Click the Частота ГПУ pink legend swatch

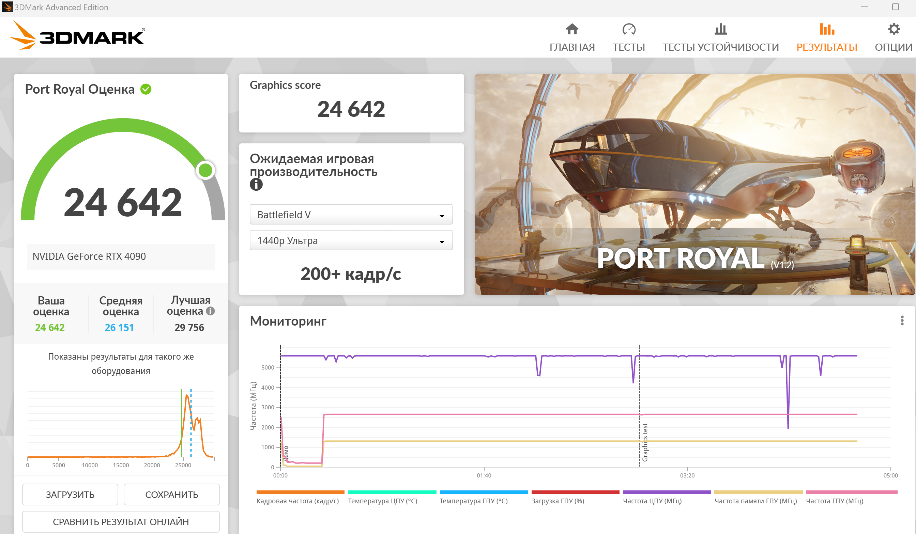click(x=851, y=492)
